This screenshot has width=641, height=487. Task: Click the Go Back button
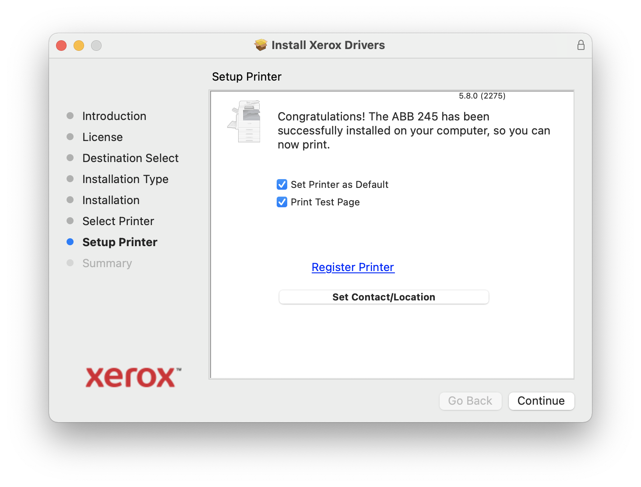tap(470, 401)
